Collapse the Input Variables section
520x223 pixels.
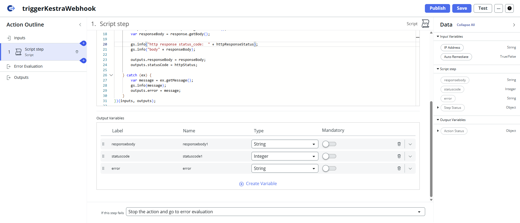[438, 36]
